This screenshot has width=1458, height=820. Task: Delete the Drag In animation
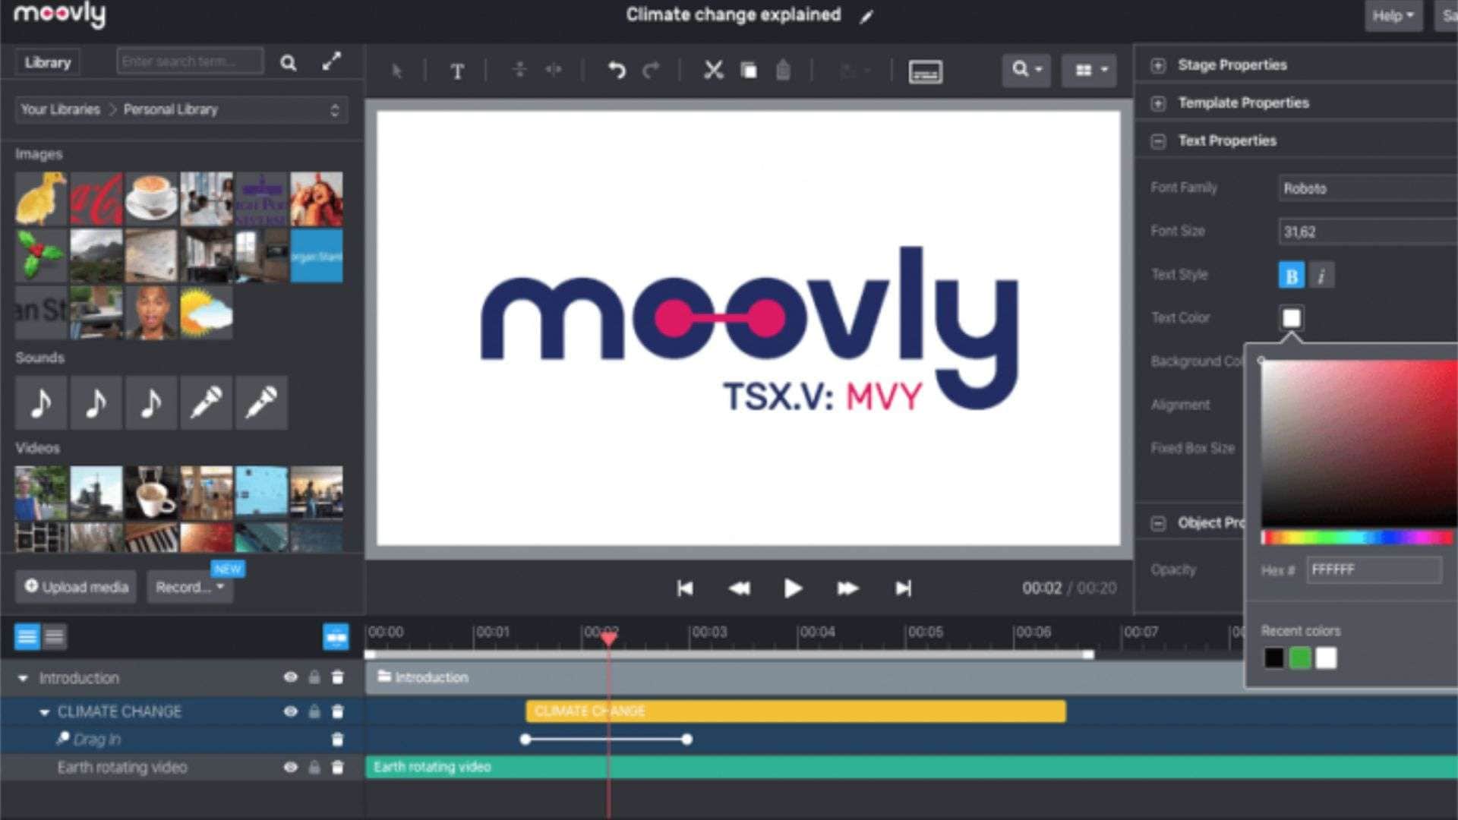pyautogui.click(x=338, y=740)
